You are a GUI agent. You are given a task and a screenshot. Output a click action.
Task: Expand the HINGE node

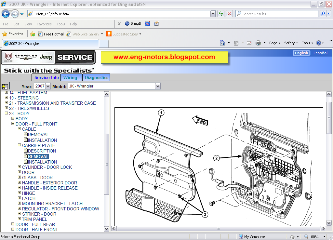[x=19, y=193]
